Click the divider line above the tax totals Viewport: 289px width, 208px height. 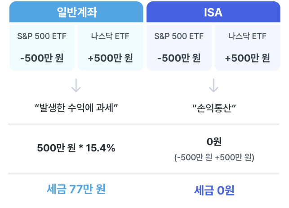tap(143, 173)
